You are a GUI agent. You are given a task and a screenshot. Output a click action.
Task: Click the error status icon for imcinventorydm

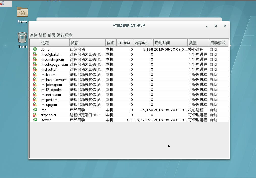[x=35, y=80]
